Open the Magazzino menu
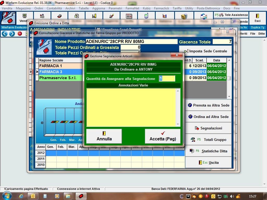This screenshot has height=200, width=267. tap(23, 8)
